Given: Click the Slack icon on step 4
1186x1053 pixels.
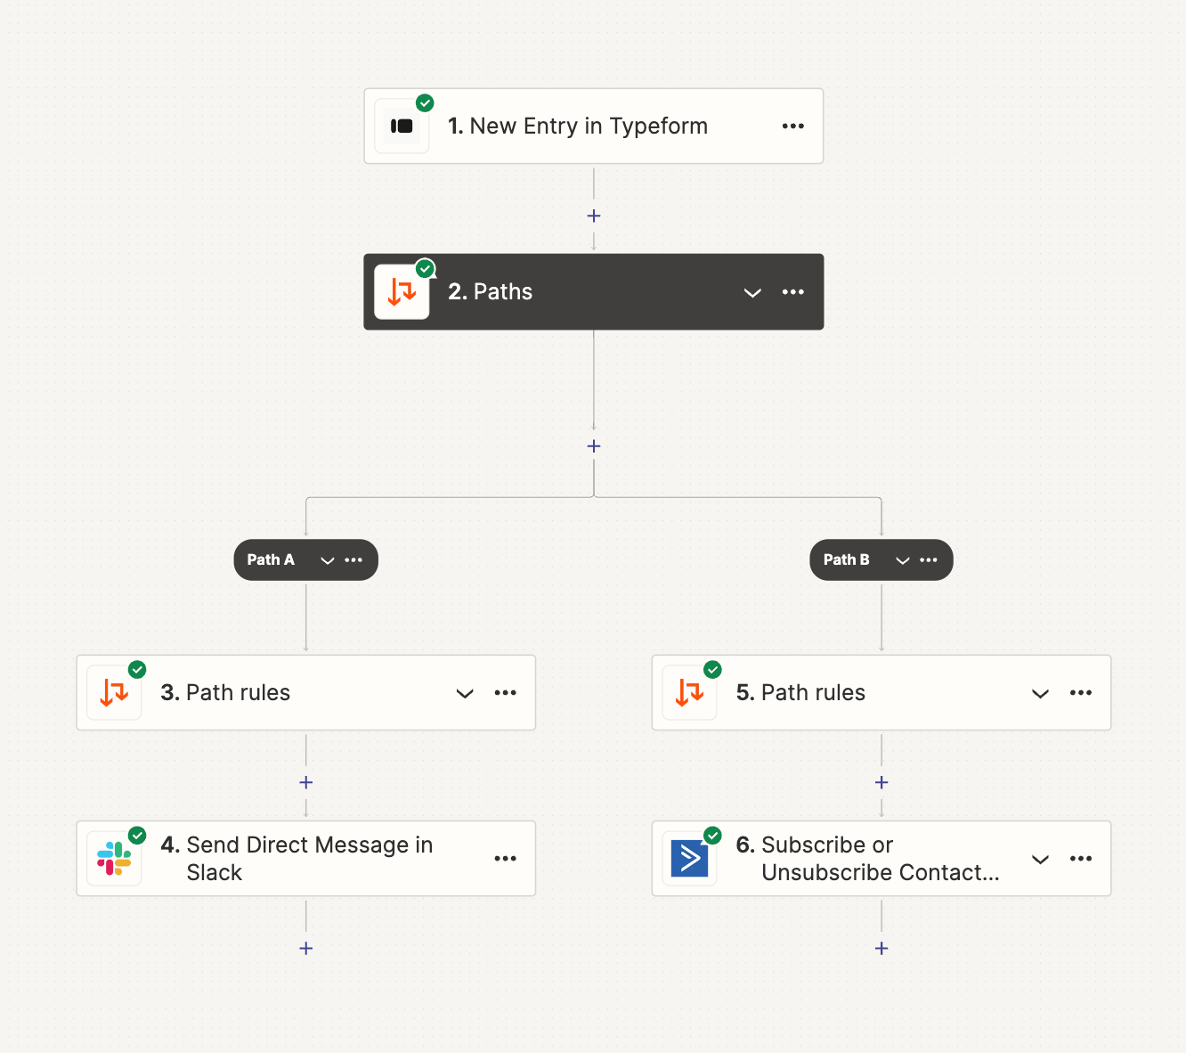Looking at the screenshot, I should [115, 858].
